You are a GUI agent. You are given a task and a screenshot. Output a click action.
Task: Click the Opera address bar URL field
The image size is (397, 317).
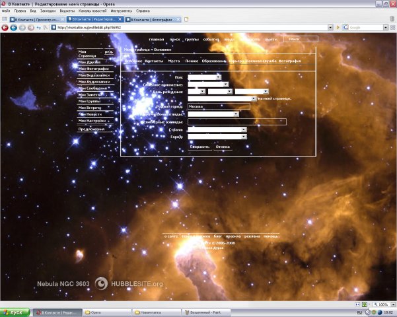coord(192,27)
